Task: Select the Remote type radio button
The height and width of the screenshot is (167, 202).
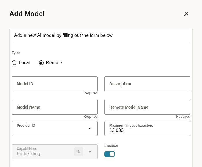Action: click(41, 63)
